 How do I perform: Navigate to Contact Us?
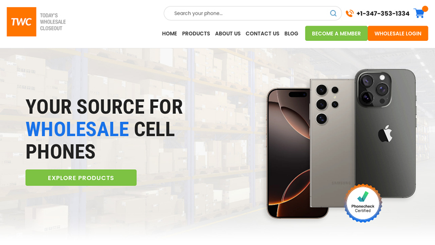tap(263, 34)
